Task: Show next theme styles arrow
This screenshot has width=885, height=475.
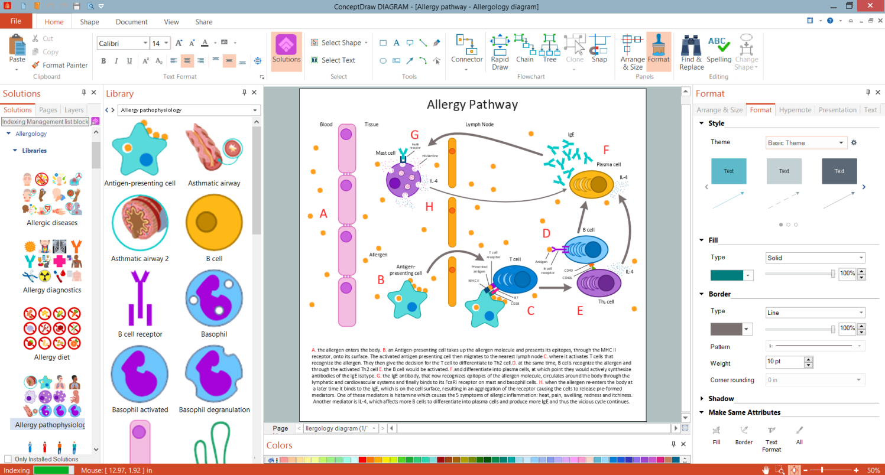Action: pos(864,187)
